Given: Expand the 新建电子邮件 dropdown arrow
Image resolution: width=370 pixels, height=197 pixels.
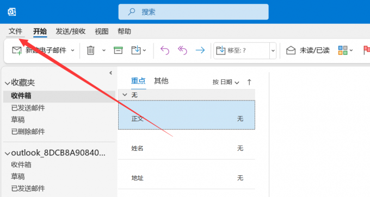Looking at the screenshot, I should [73, 50].
